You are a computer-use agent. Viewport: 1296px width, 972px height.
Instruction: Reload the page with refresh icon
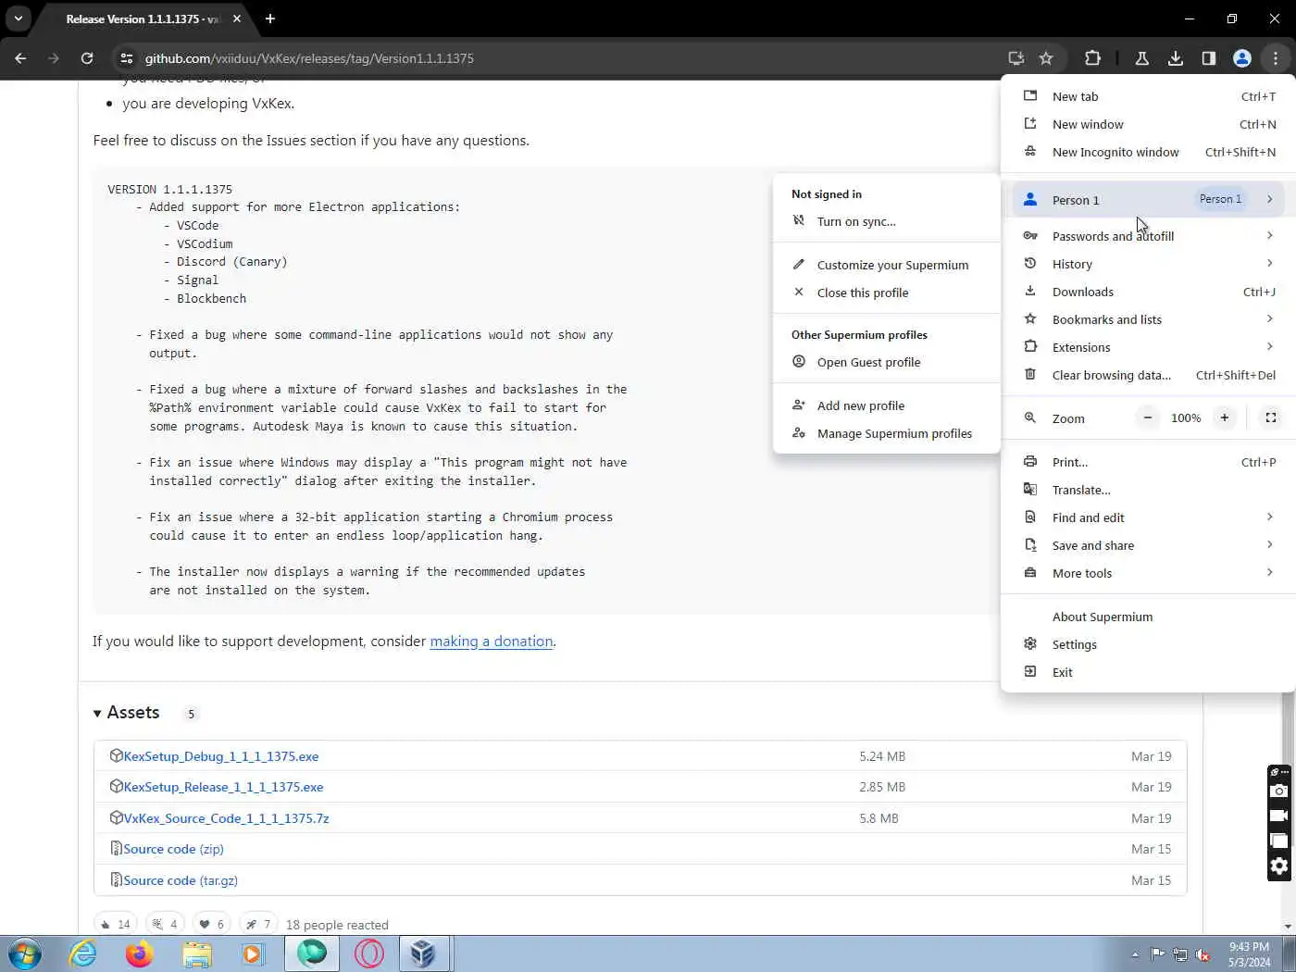pos(87,58)
